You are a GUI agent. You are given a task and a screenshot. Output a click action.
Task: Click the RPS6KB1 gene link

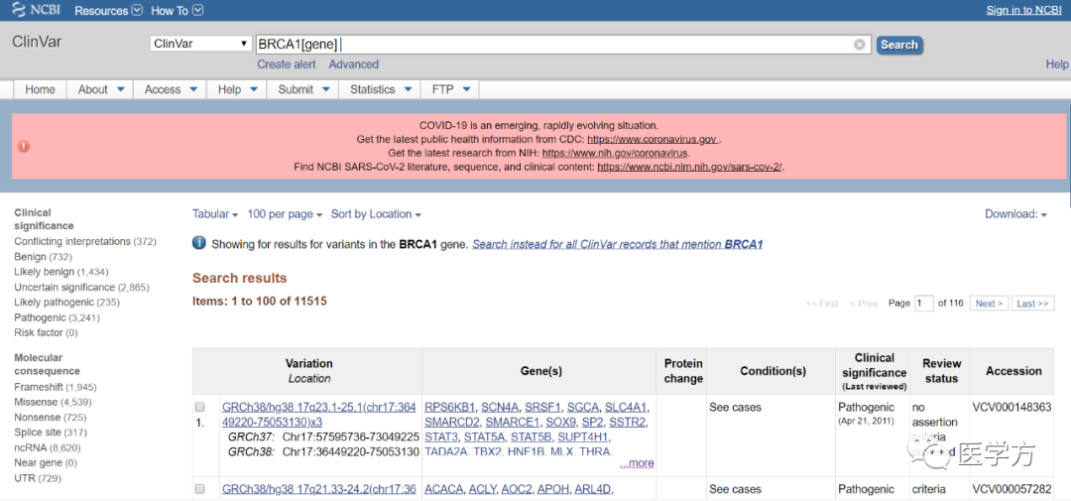pos(449,407)
